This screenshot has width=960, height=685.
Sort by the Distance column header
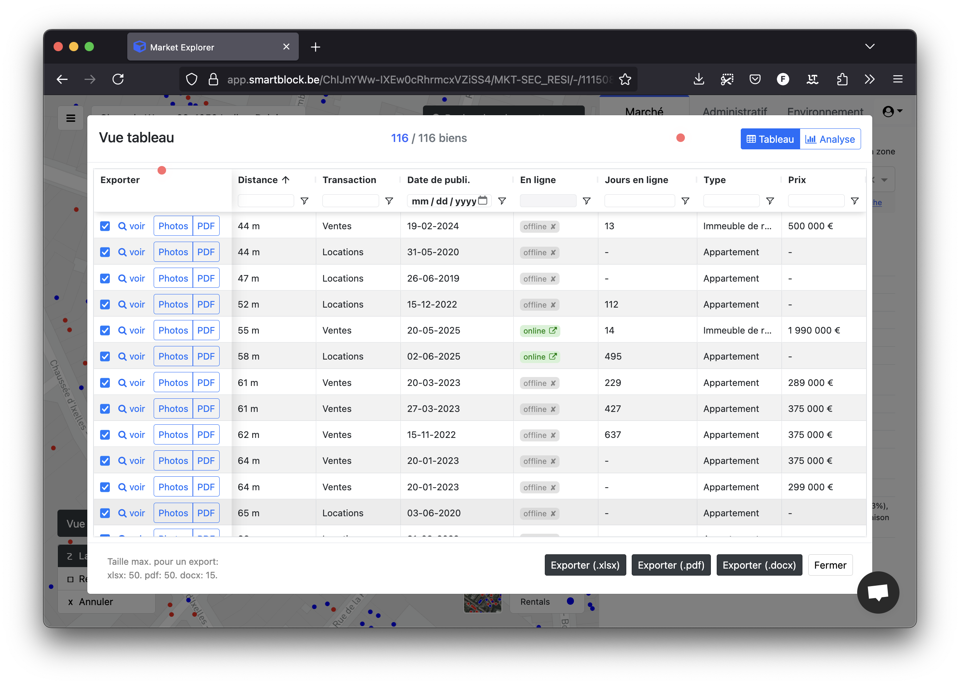263,180
